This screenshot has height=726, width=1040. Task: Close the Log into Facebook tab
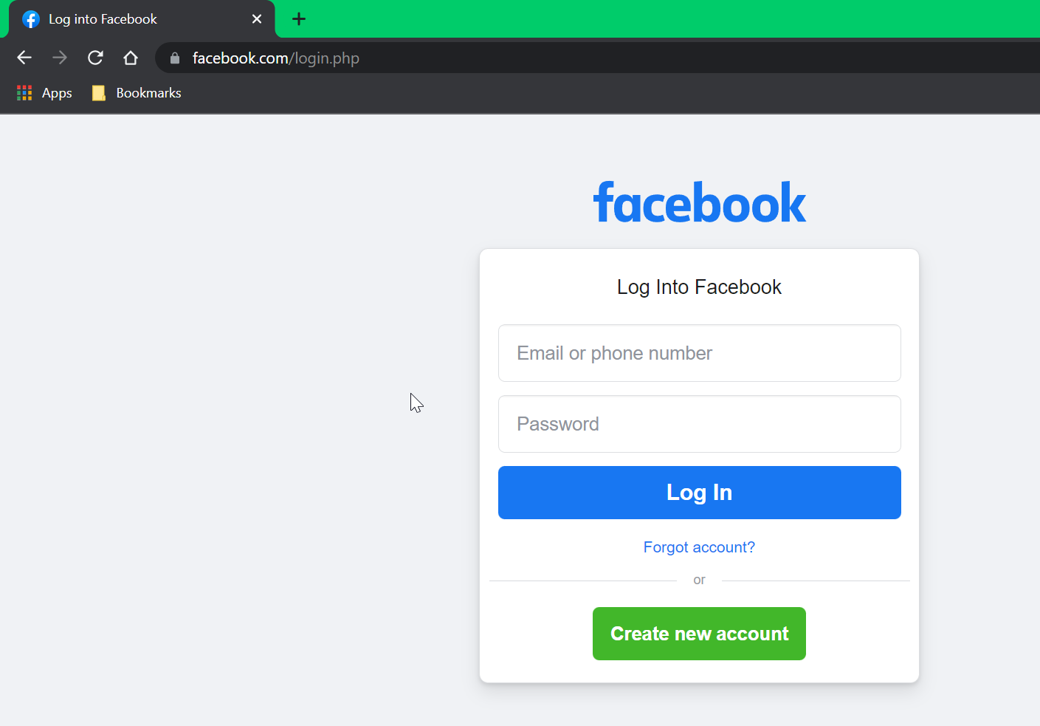pos(257,19)
